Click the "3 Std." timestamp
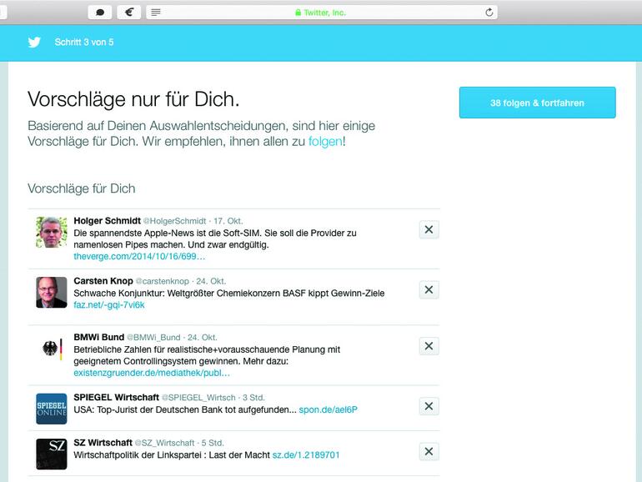Viewport: 642px width, 482px height. [x=253, y=398]
